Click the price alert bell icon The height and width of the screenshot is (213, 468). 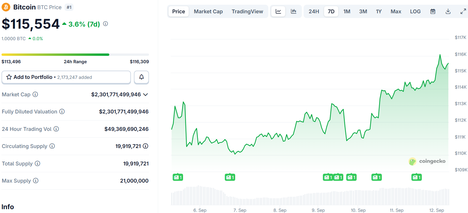(141, 77)
